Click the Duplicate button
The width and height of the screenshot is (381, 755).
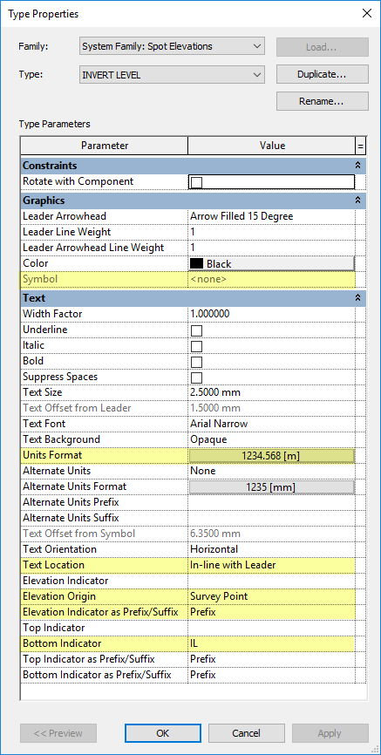(x=323, y=74)
